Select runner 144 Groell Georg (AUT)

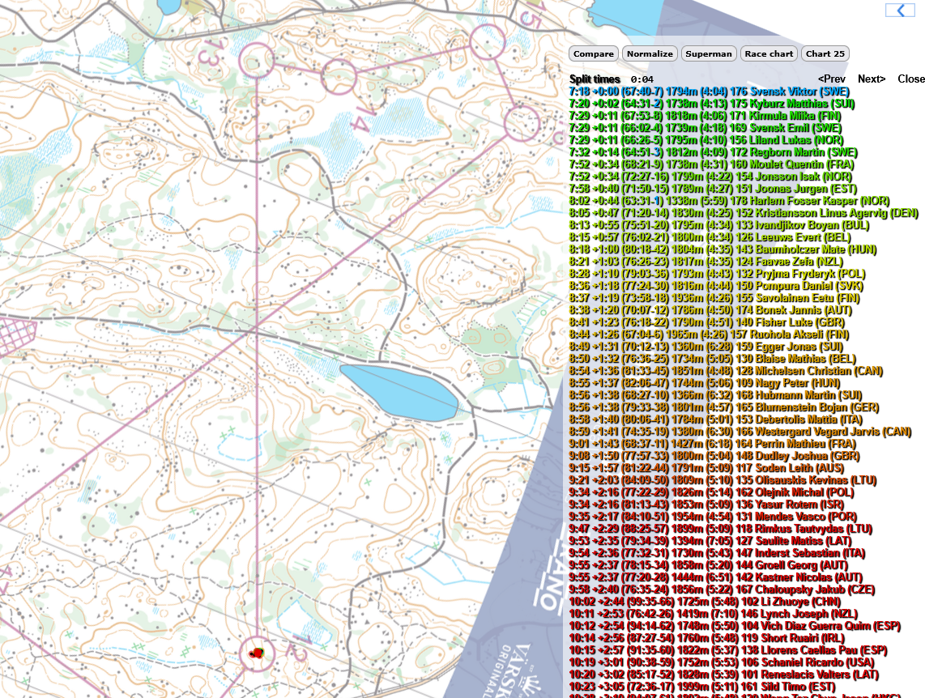(x=710, y=564)
